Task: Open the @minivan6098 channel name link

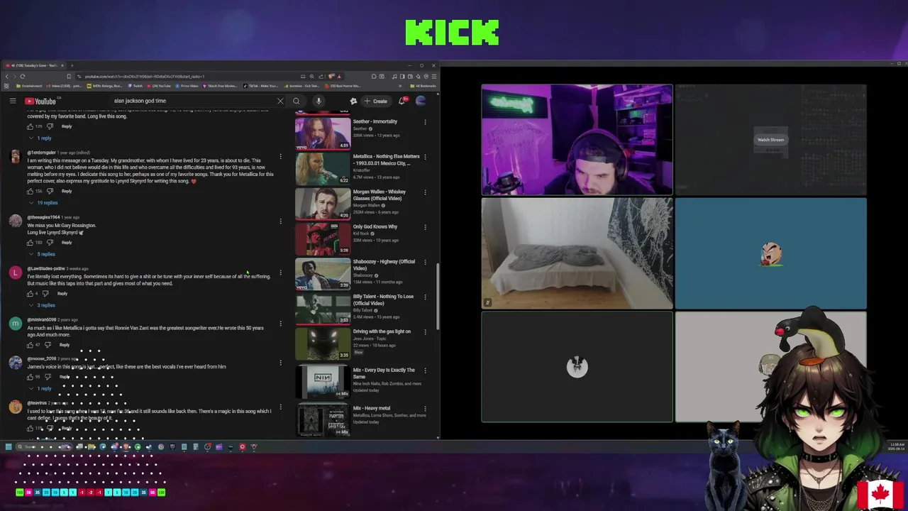Action: point(42,320)
